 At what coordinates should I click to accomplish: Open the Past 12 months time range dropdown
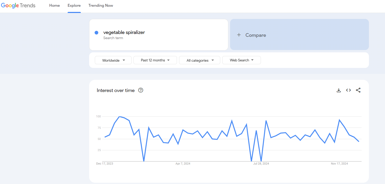[155, 60]
